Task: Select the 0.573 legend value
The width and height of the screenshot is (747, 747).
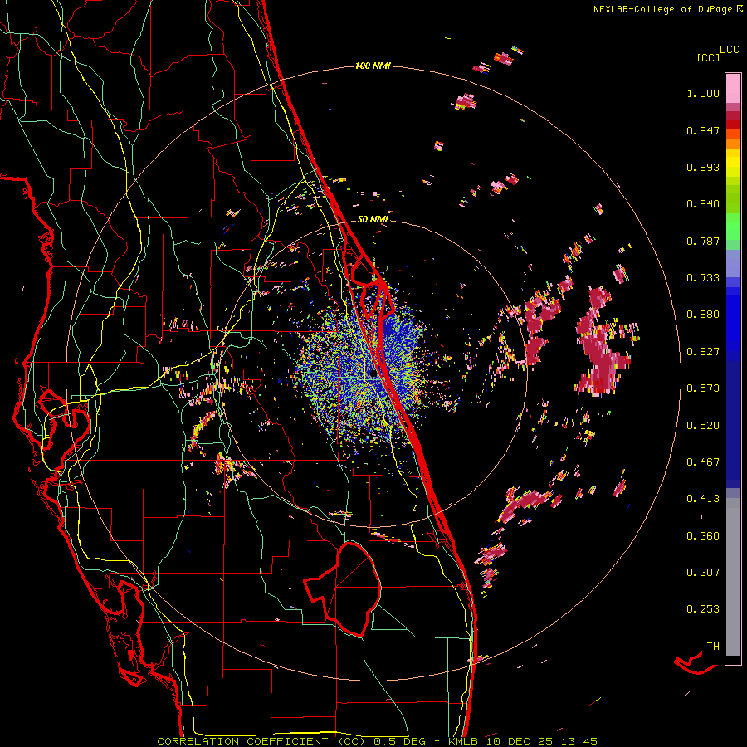Action: pyautogui.click(x=703, y=388)
